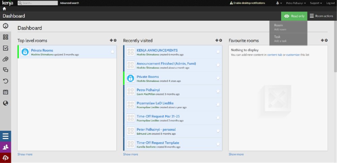Viewport: 337px width, 163px height.
Task: Star Private Rooms in Recently visited
Action: [218, 78]
